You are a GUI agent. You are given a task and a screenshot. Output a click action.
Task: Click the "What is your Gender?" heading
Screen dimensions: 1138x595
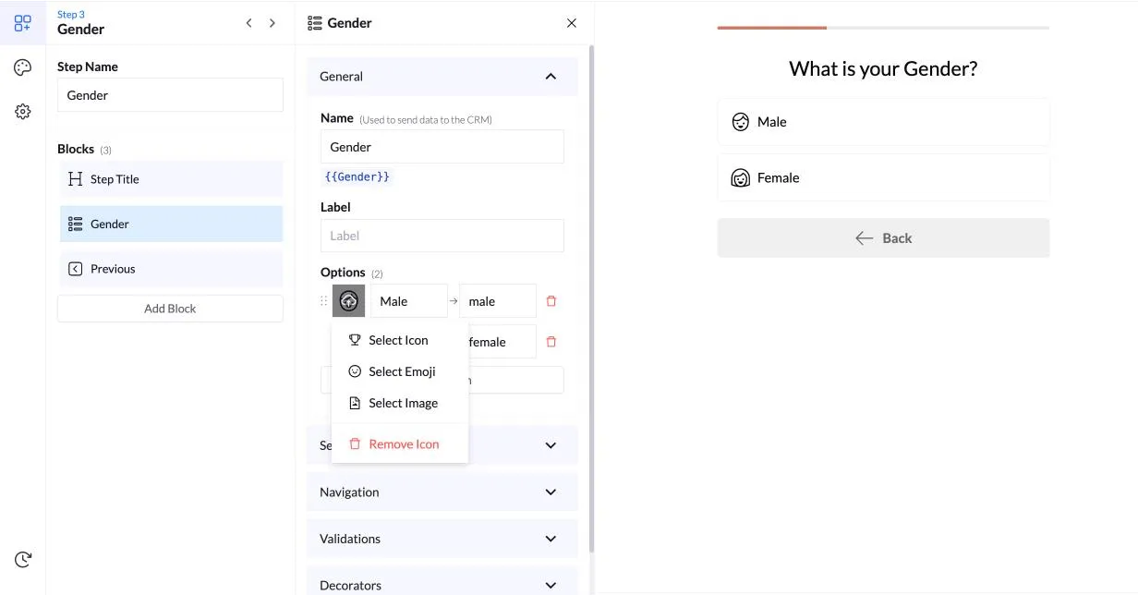(x=883, y=68)
